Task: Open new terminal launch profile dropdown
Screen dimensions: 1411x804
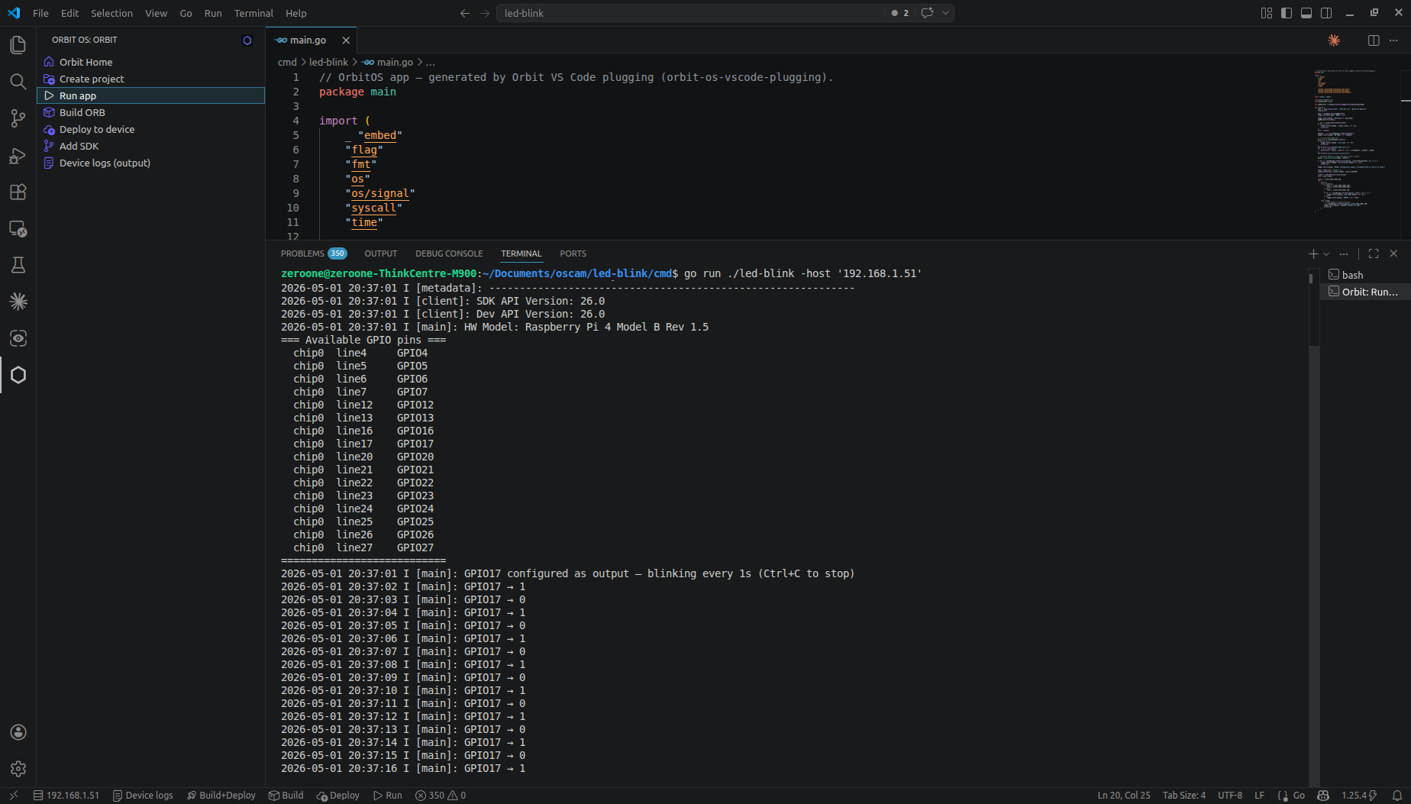Action: [1326, 253]
